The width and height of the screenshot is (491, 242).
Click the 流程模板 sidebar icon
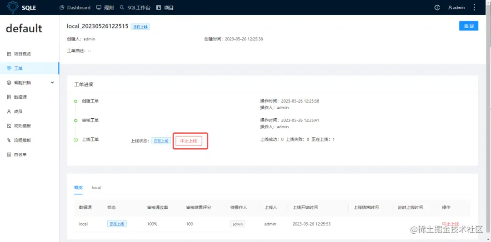(x=9, y=141)
